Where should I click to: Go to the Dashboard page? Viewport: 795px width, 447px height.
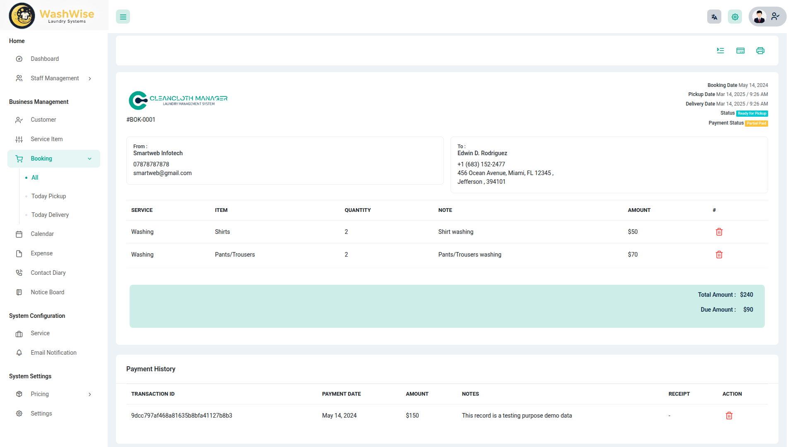point(44,59)
